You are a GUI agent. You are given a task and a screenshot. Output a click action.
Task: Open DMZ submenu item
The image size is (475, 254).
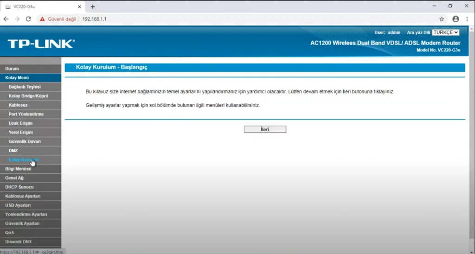[31, 151]
